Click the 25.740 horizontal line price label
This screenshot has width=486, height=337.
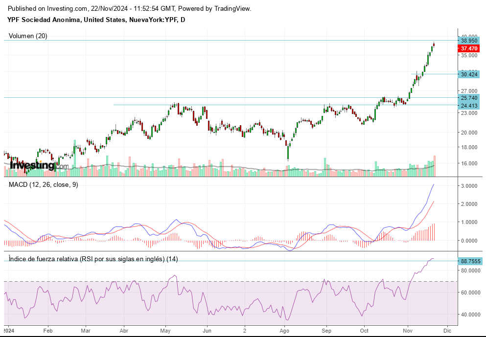469,98
